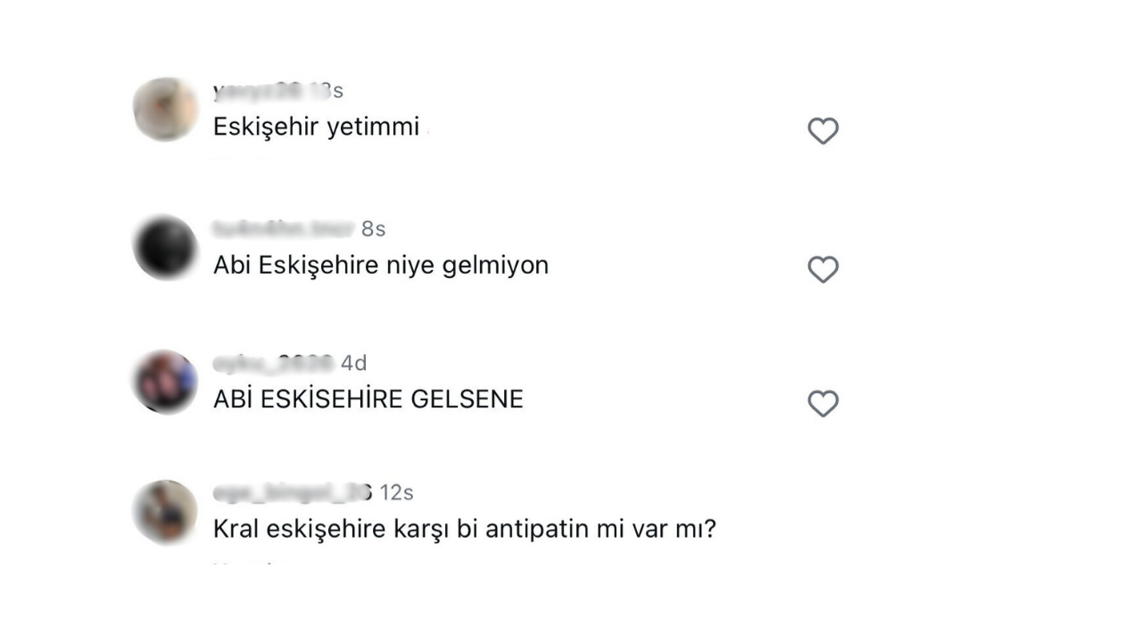This screenshot has width=1142, height=642.
Task: Open username above 'Eskişehir yetimmi'
Action: [x=257, y=91]
